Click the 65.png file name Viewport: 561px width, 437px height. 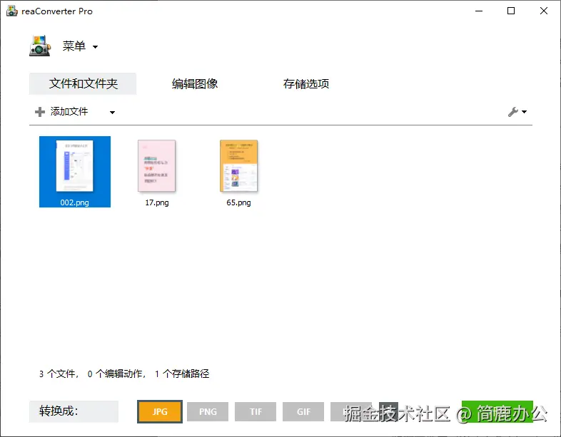(238, 202)
